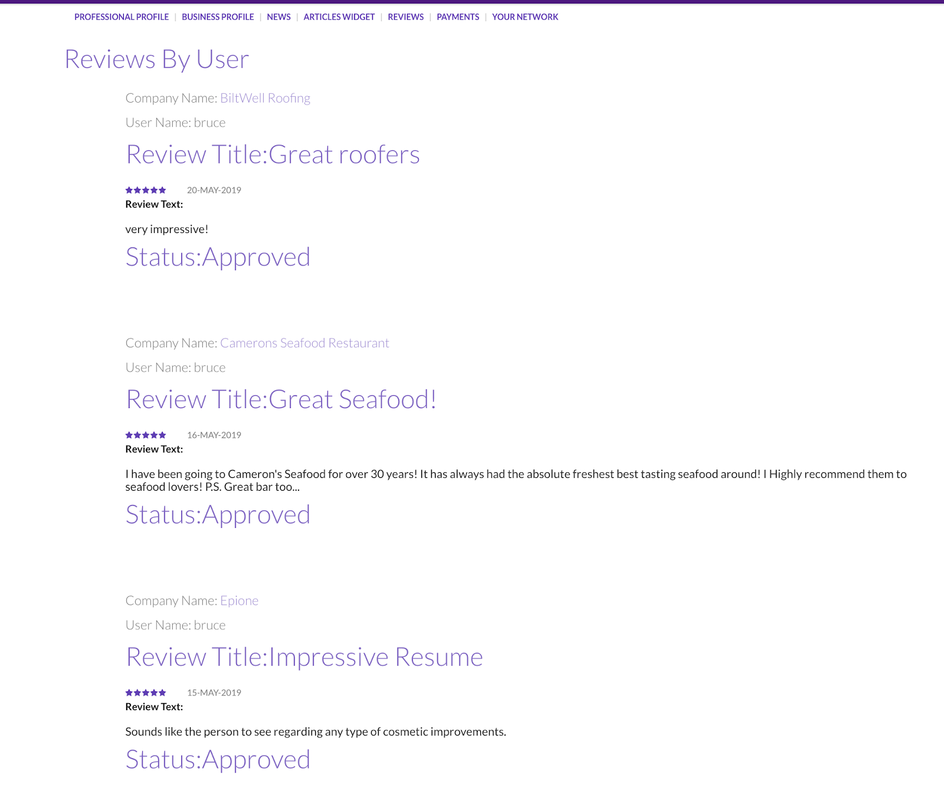Screen dimensions: 944x801
Task: Click the Cameron's Seafood review paragraph
Action: 516,480
